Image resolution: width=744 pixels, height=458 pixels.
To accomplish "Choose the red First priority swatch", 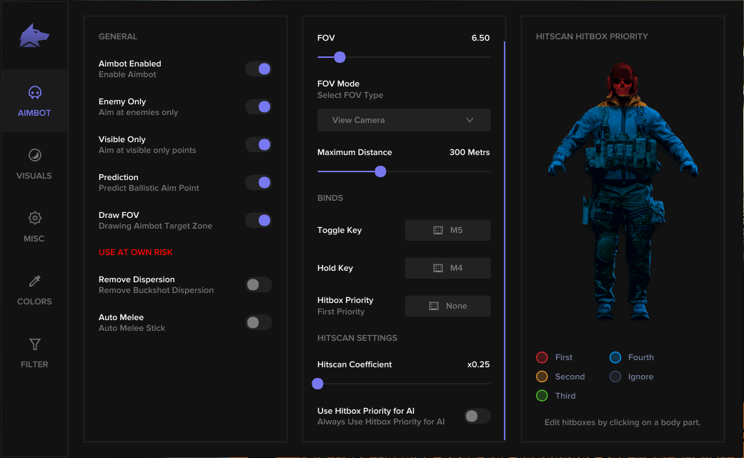I will click(x=542, y=357).
